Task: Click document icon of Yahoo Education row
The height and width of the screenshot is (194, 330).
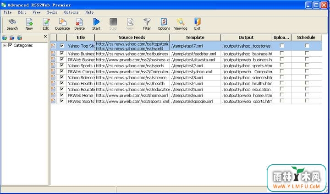Action: [53, 89]
